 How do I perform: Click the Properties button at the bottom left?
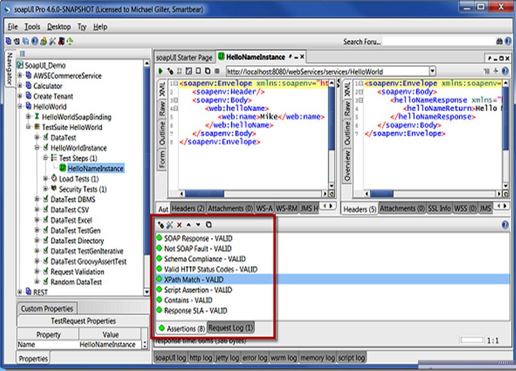tap(33, 359)
